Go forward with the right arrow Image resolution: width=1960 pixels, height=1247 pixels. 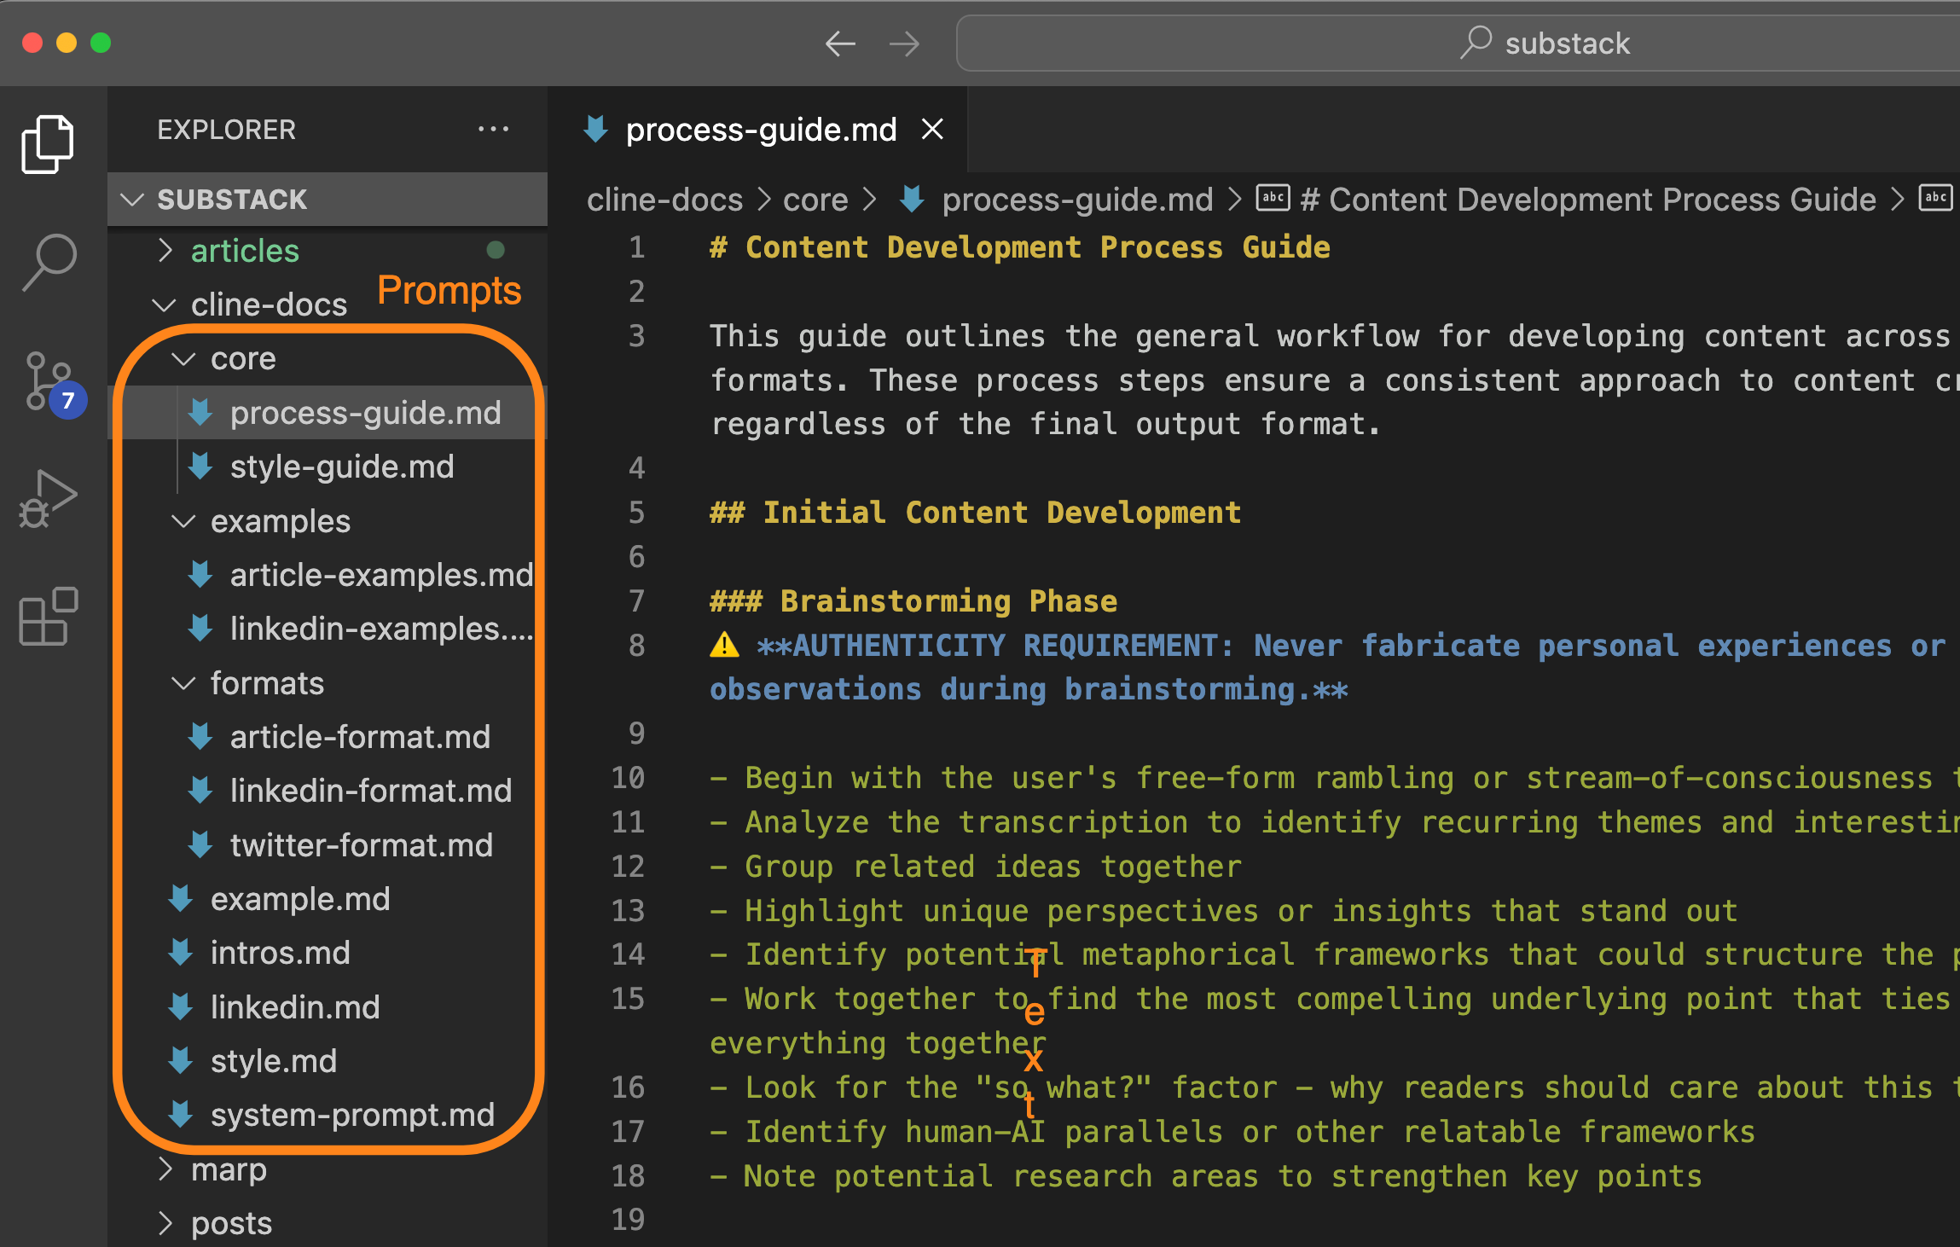point(904,43)
